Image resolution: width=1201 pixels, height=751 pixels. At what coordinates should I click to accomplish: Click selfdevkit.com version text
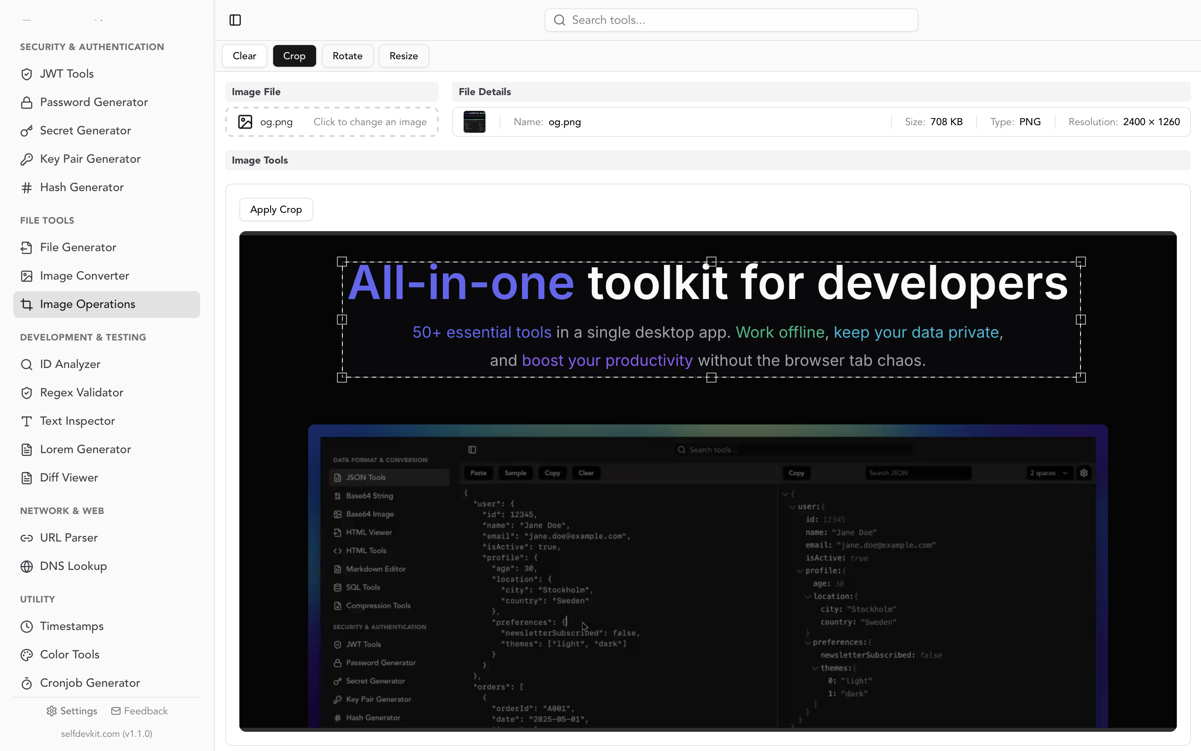click(107, 733)
